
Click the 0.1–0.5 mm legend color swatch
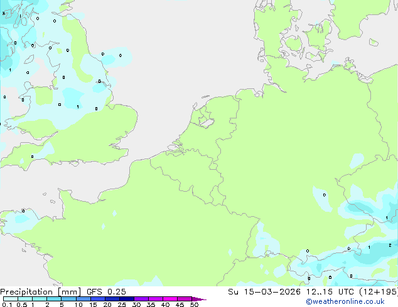point(11,299)
